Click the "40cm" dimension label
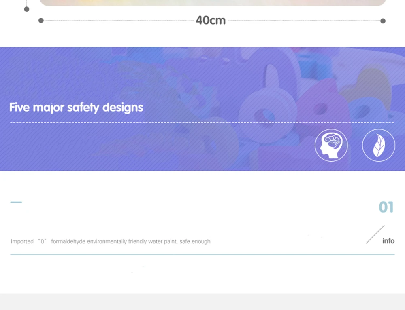This screenshot has width=405, height=310. [x=211, y=20]
